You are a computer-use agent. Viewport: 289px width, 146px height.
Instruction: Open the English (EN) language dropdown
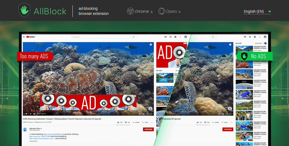click(257, 12)
